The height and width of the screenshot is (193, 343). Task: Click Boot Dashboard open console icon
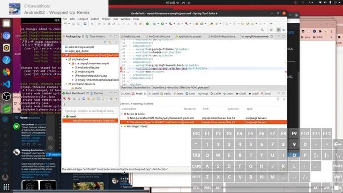[84, 99]
